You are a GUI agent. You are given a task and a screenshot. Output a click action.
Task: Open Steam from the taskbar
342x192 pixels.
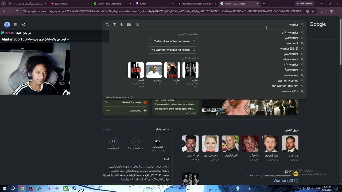pyautogui.click(x=74, y=189)
